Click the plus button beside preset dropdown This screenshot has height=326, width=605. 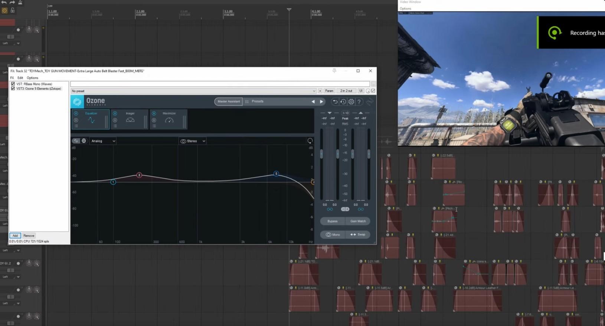pyautogui.click(x=320, y=91)
